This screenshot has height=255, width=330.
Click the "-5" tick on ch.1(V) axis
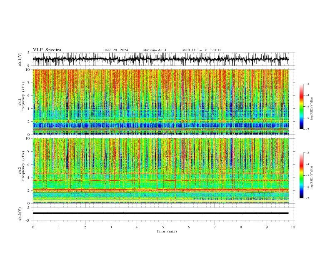pyautogui.click(x=28, y=66)
